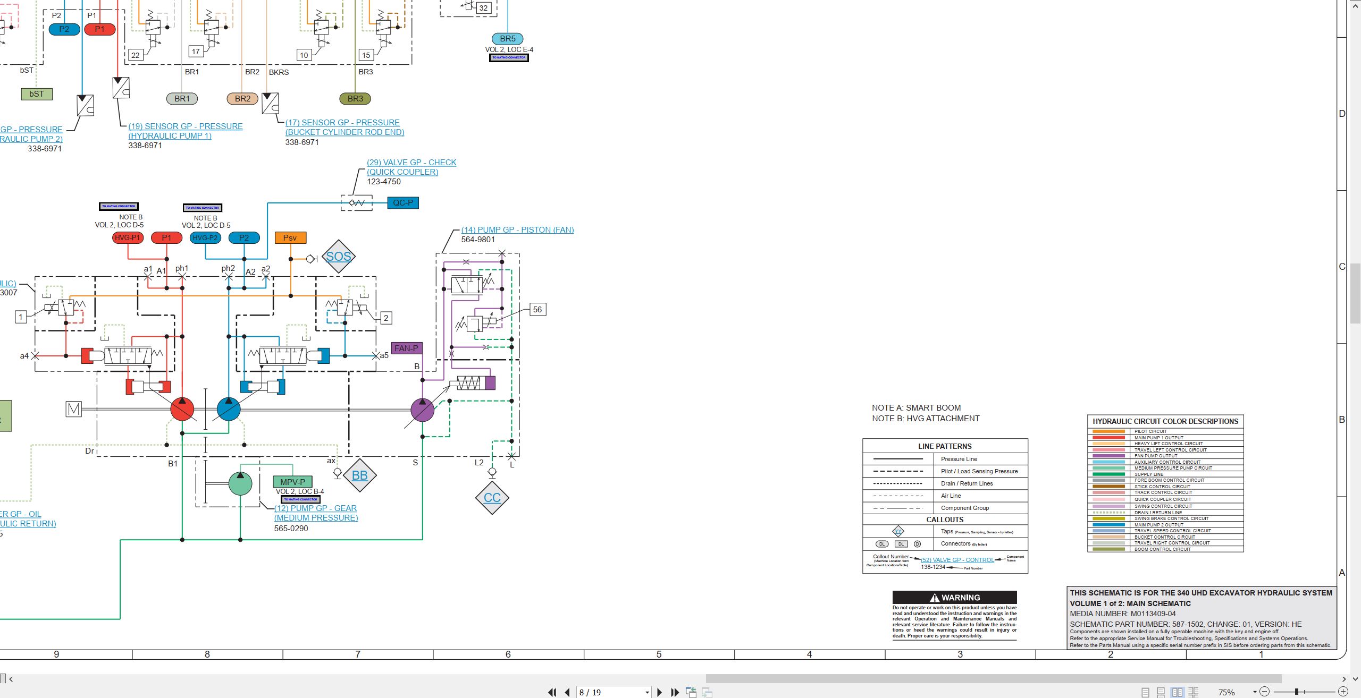This screenshot has width=1361, height=698.
Task: Click the previous view navigation icon
Action: (691, 692)
